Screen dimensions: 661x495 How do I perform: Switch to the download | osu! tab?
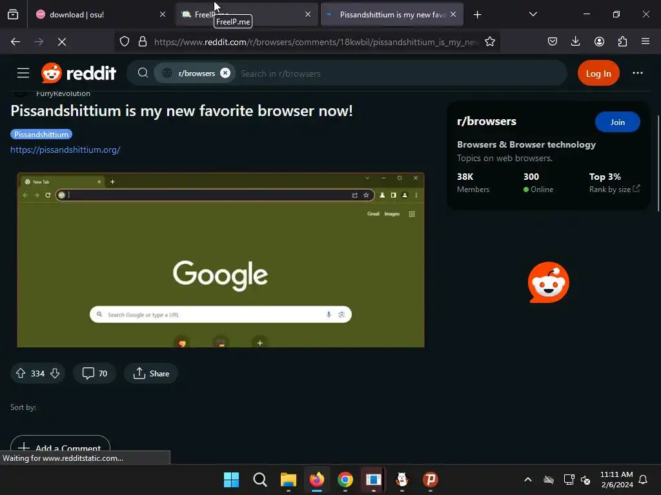pos(101,15)
